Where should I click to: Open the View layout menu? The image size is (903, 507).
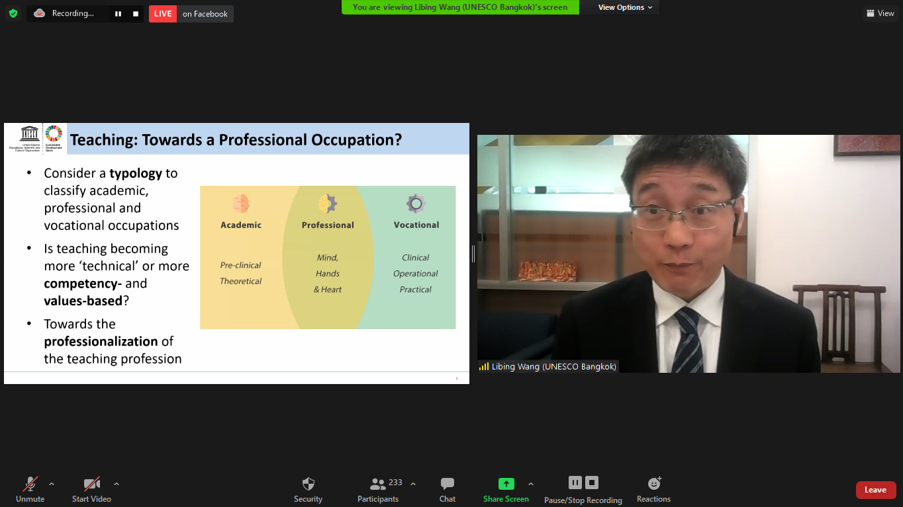tap(880, 13)
